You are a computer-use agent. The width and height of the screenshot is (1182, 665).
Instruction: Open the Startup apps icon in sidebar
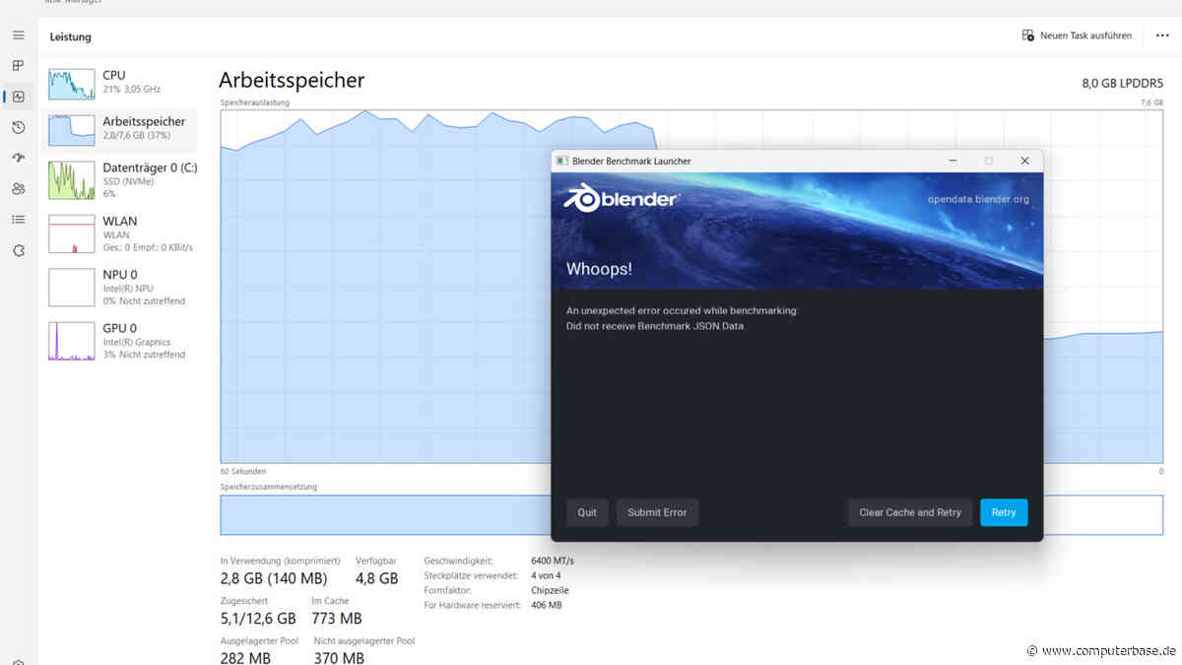tap(18, 158)
